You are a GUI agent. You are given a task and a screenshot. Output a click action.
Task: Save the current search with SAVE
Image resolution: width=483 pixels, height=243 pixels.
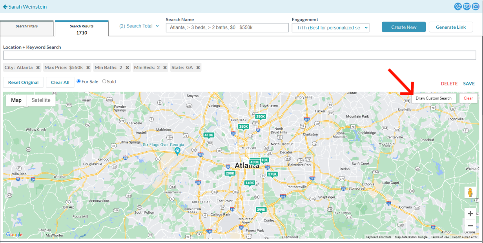click(469, 83)
